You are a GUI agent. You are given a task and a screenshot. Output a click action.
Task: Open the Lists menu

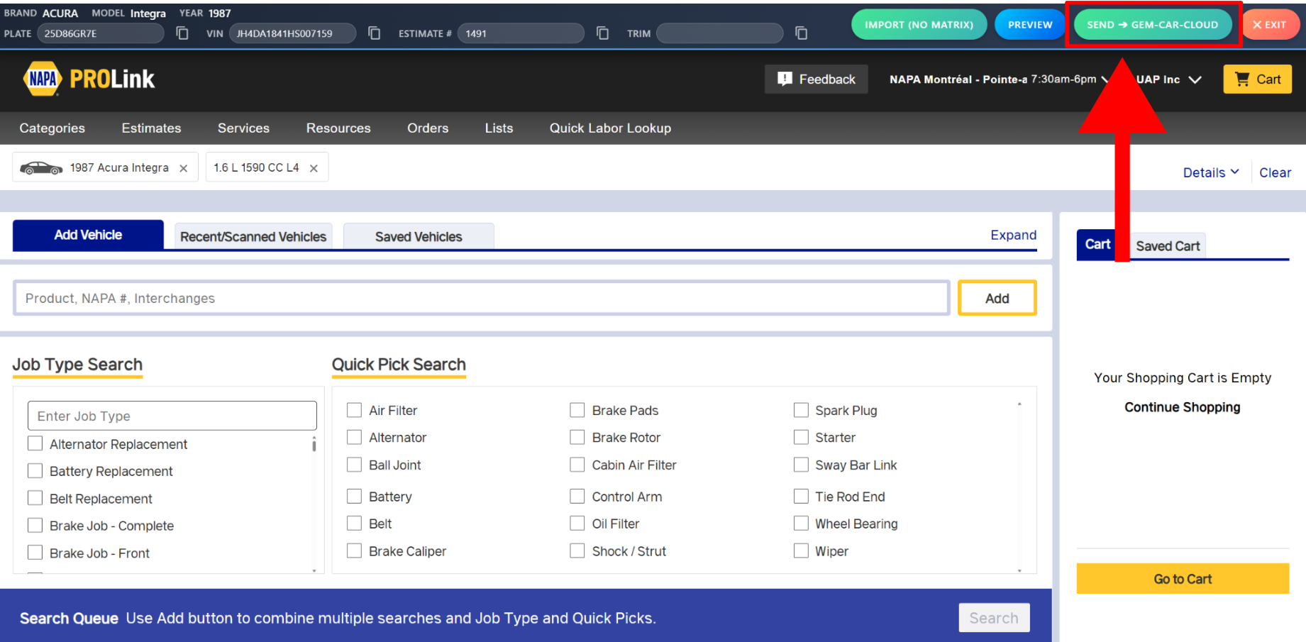point(499,128)
